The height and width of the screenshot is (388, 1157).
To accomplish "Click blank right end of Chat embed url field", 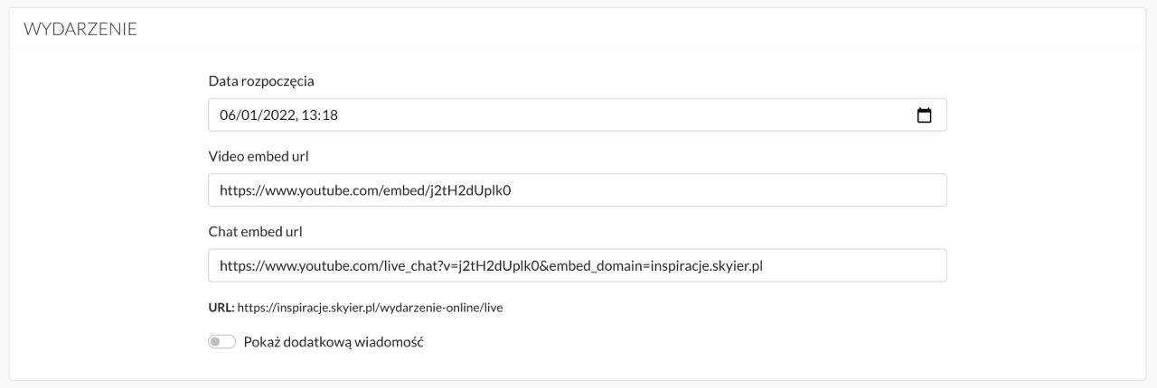I will 868,267.
